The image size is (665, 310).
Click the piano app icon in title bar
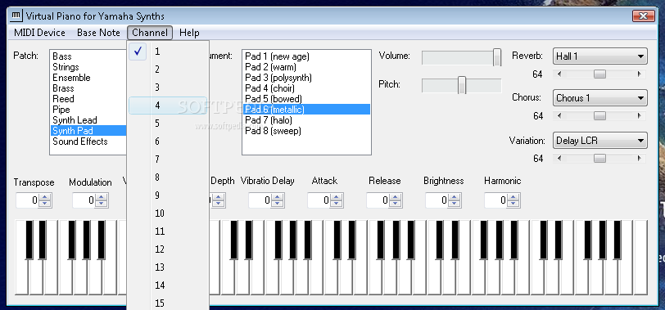[17, 16]
